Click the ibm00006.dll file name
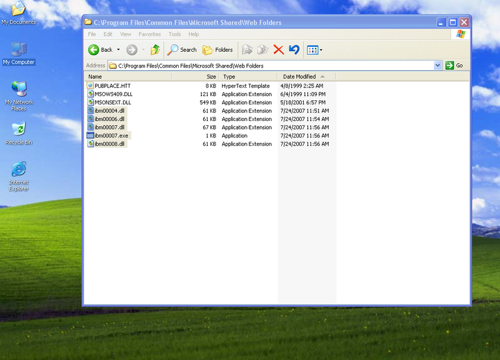 [x=110, y=119]
